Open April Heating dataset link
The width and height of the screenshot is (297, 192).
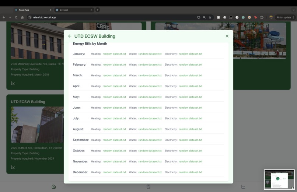[x=114, y=86]
